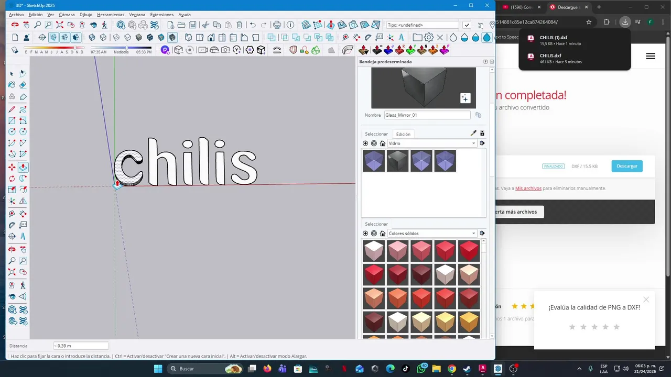
Task: Pin Bandeja predeterminada tray header
Action: 485,62
